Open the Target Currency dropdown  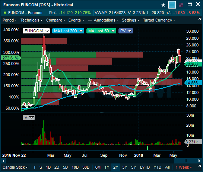coord(159,20)
